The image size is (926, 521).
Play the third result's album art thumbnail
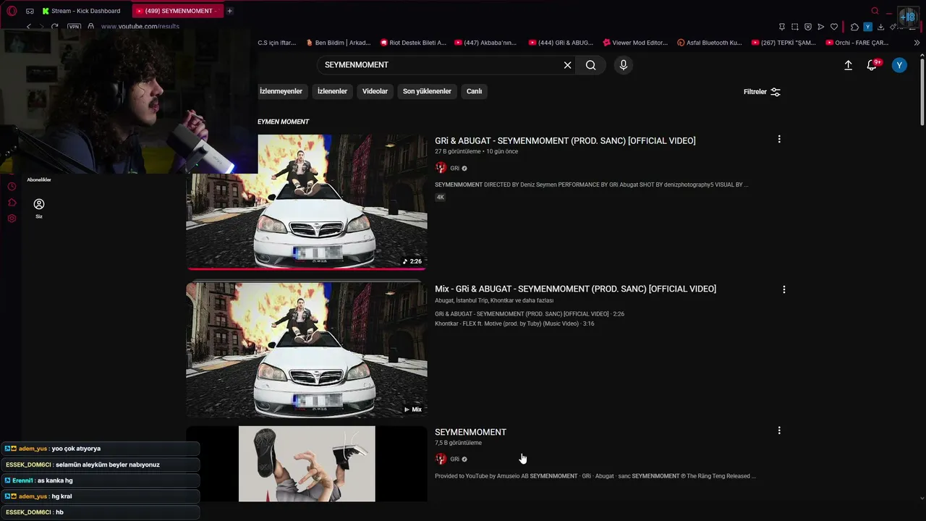coord(307,464)
